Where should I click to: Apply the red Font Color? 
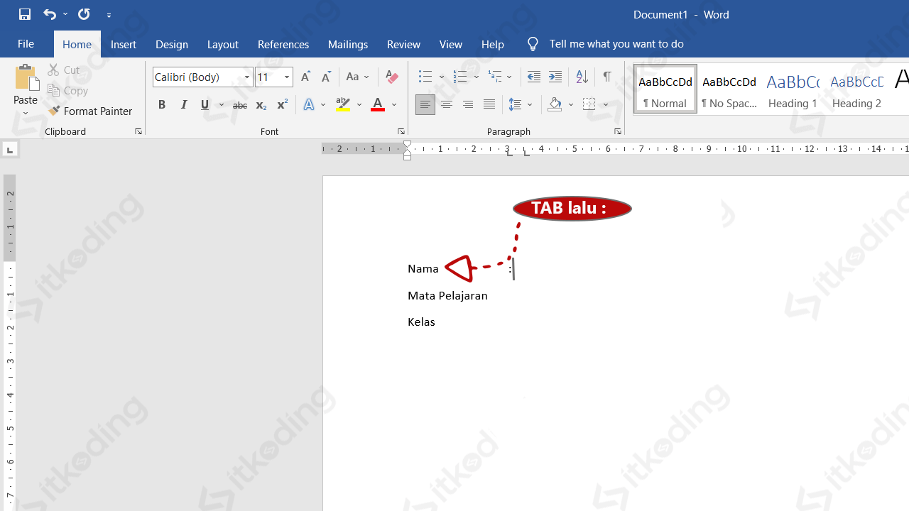tap(378, 105)
